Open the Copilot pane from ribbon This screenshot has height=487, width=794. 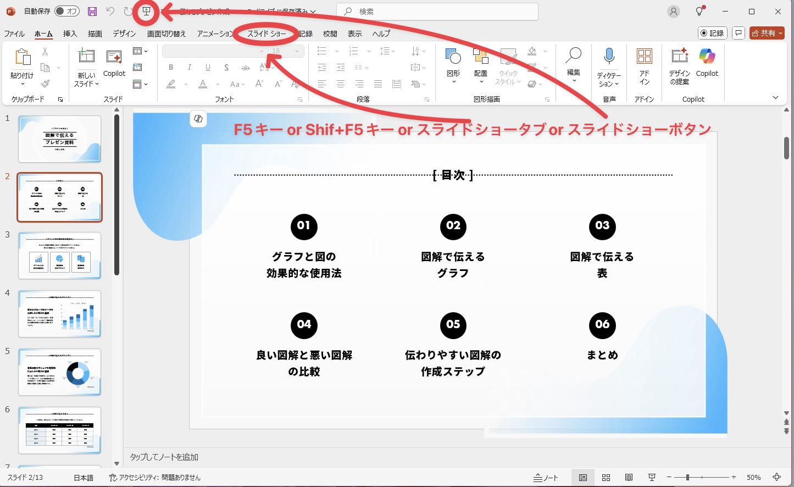click(707, 63)
